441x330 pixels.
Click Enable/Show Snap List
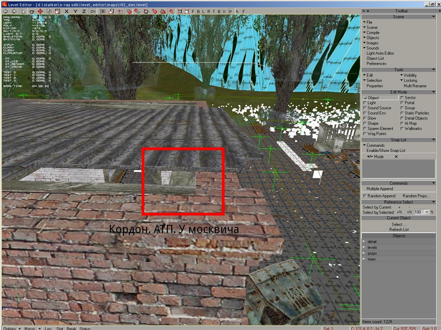click(x=386, y=151)
